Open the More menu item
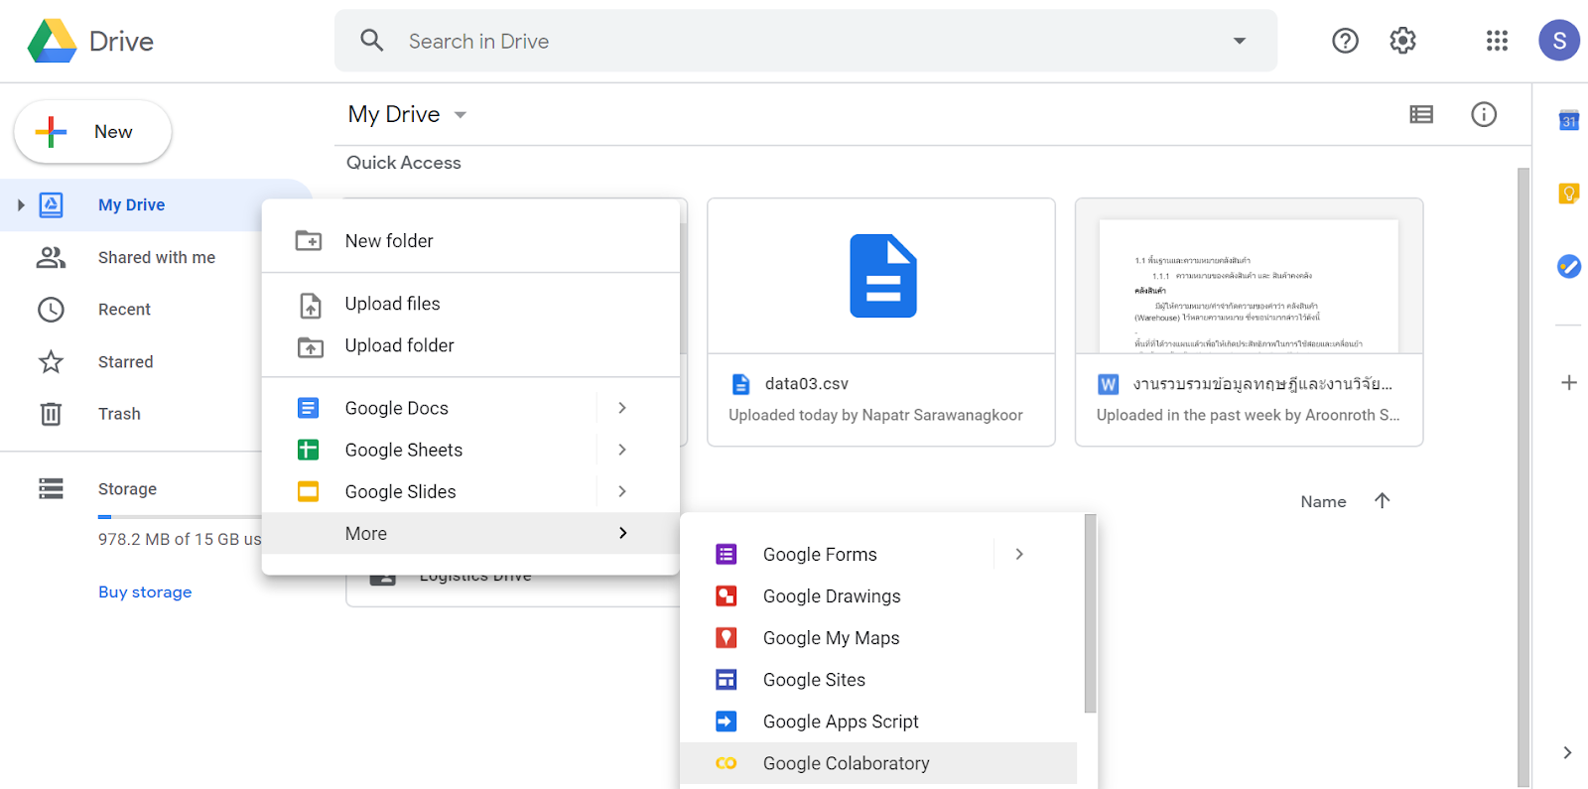Viewport: 1588px width, 789px height. 470,533
